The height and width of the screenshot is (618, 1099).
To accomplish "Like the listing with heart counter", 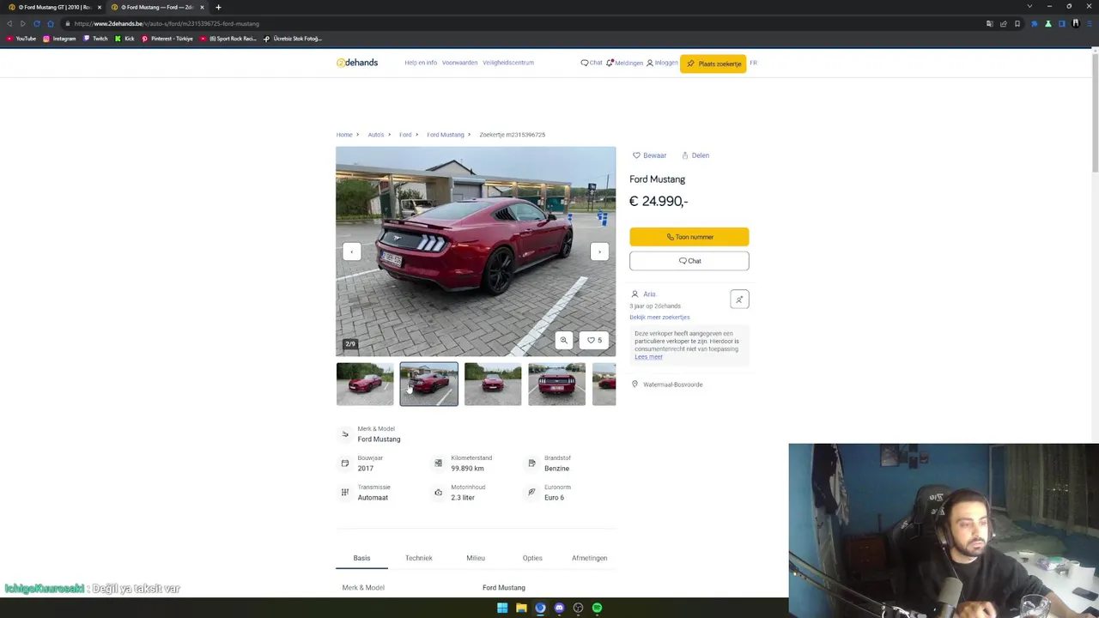I will (x=595, y=340).
